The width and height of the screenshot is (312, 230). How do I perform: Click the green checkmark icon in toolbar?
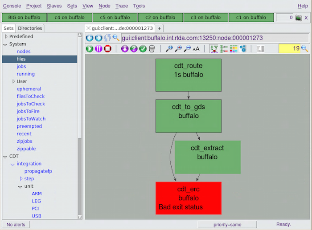pyautogui.click(x=143, y=48)
